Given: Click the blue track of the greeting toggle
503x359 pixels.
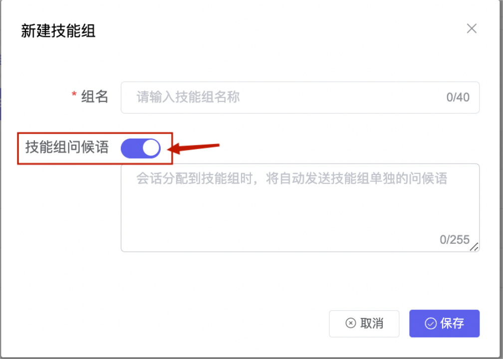Looking at the screenshot, I should pos(132,149).
